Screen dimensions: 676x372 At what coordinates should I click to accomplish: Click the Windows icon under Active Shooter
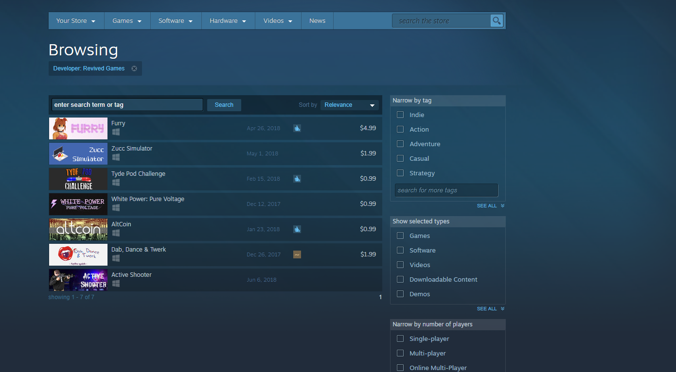pyautogui.click(x=116, y=284)
